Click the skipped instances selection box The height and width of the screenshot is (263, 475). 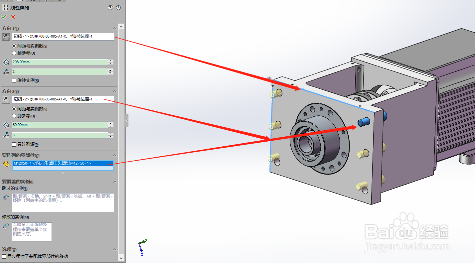point(63,202)
